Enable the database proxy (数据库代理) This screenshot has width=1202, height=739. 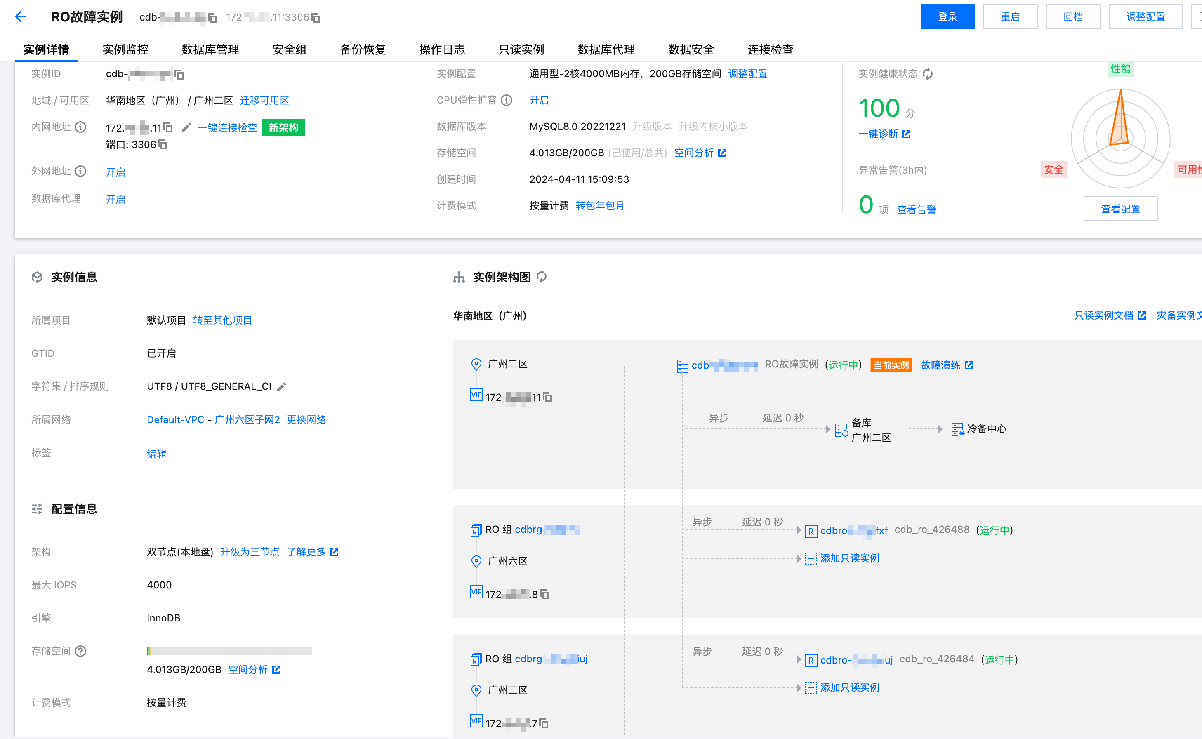(x=115, y=200)
